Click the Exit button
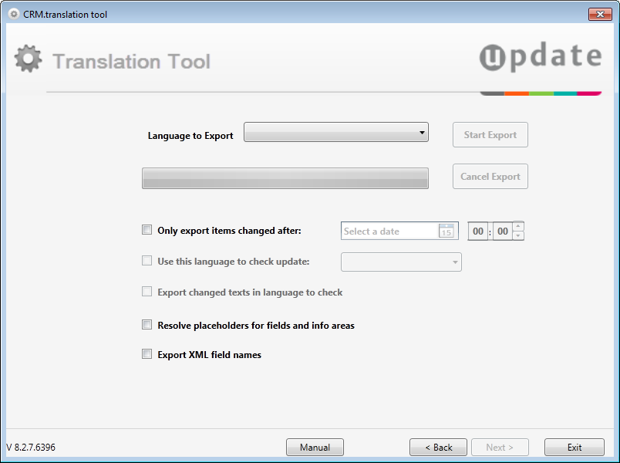The image size is (620, 463). 574,448
